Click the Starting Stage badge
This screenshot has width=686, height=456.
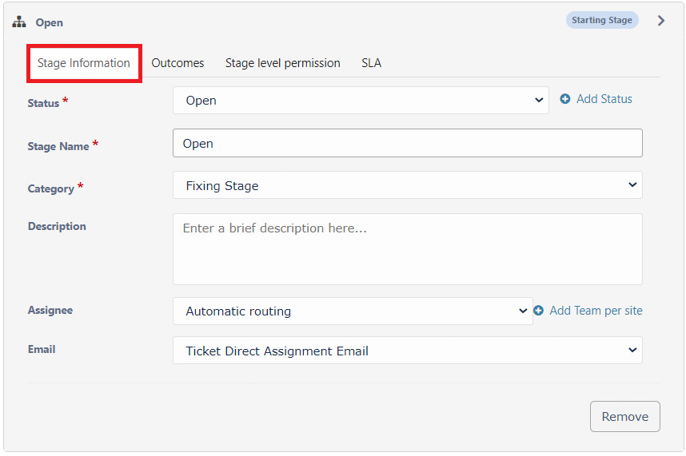coord(602,20)
